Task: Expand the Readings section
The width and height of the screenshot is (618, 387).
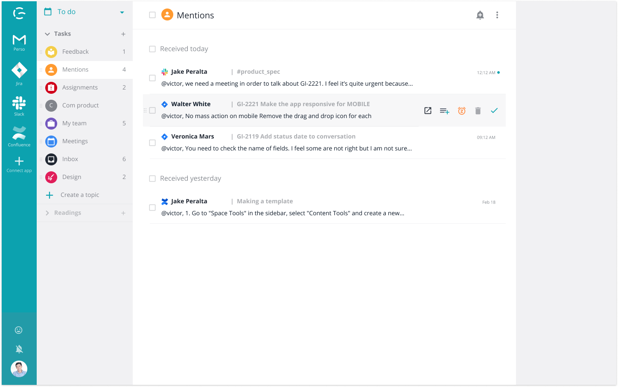Action: (x=47, y=213)
